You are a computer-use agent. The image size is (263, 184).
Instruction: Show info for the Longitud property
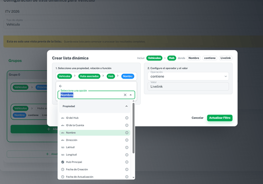point(127,155)
